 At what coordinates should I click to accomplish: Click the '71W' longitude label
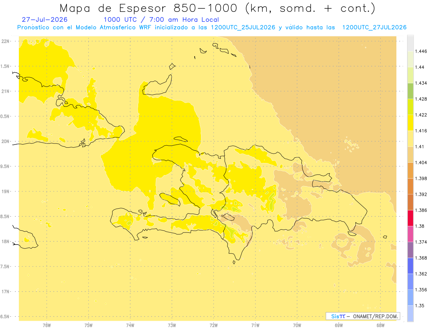point(255,325)
